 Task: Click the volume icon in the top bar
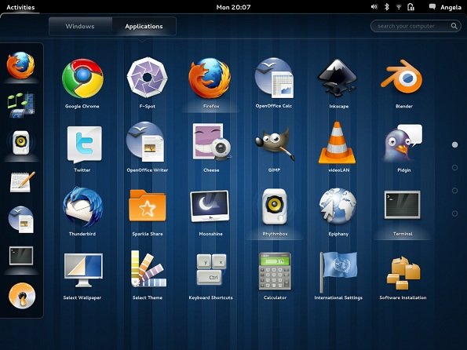(374, 7)
